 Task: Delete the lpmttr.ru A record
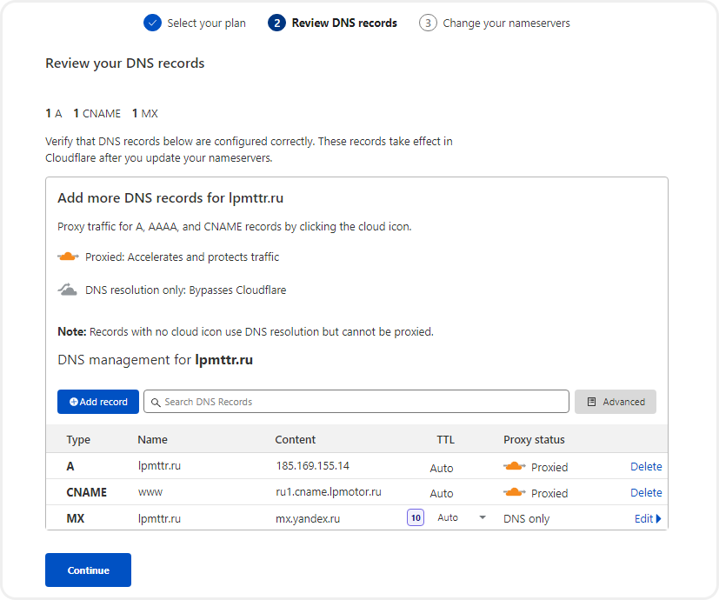(x=646, y=466)
